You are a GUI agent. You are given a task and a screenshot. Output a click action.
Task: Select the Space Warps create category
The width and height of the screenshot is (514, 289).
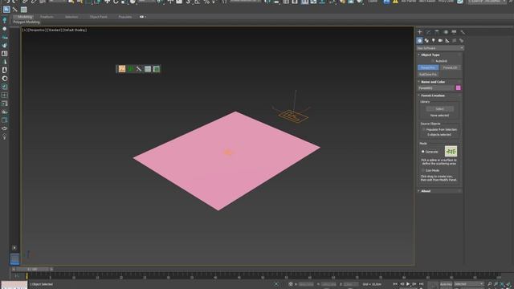(455, 41)
